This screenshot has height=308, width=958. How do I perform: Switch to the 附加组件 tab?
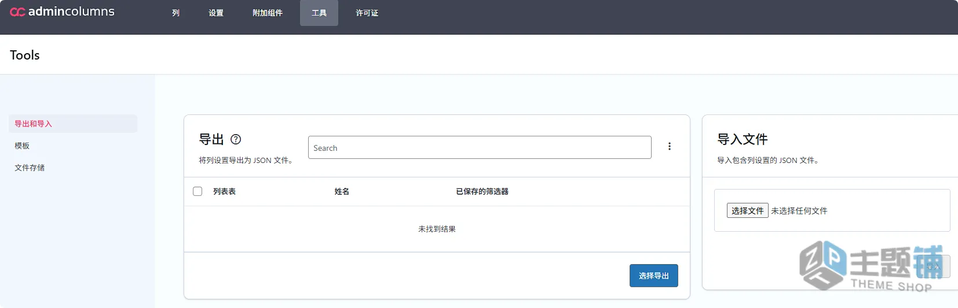(x=268, y=13)
